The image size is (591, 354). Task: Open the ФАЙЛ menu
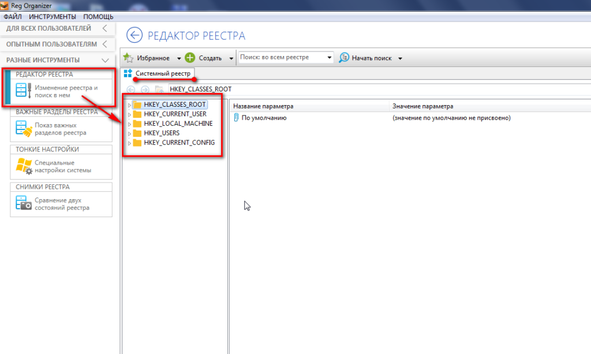click(x=13, y=17)
